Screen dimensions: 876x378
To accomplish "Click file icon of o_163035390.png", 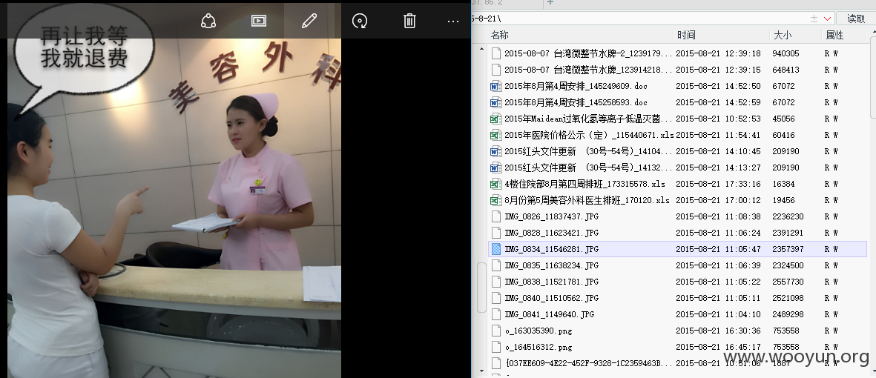I will (x=495, y=331).
